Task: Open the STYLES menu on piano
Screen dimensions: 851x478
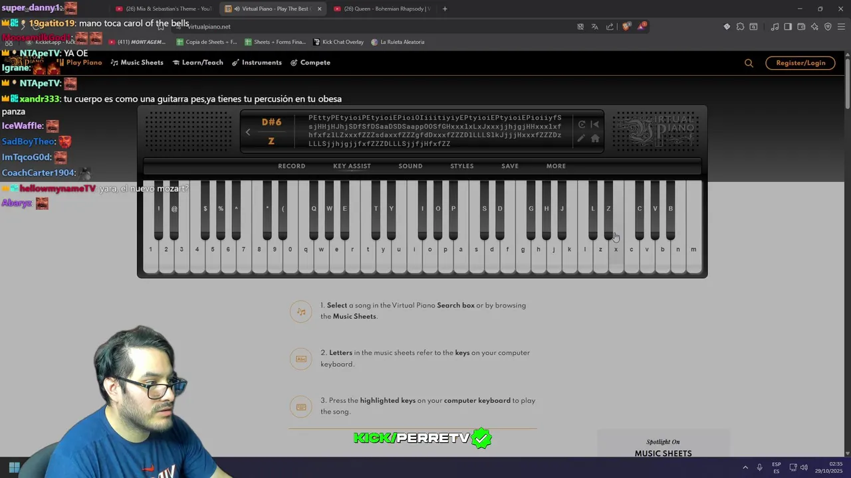Action: pos(462,166)
